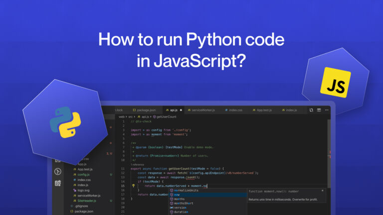Pick 'monthsShort' autocomplete suggestion

point(184,203)
